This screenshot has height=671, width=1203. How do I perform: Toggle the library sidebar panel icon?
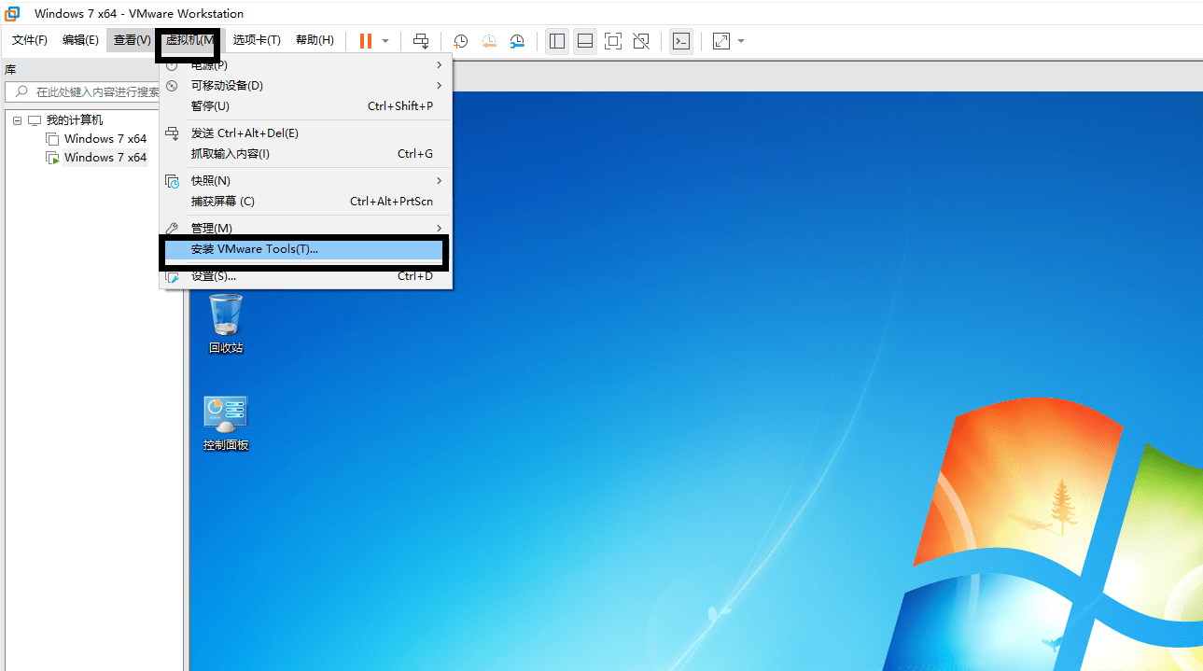tap(557, 41)
